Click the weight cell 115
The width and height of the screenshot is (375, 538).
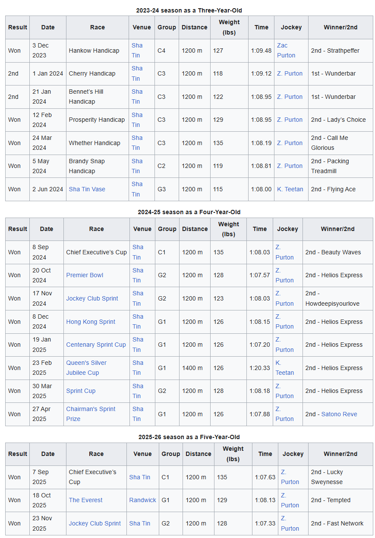(229, 189)
